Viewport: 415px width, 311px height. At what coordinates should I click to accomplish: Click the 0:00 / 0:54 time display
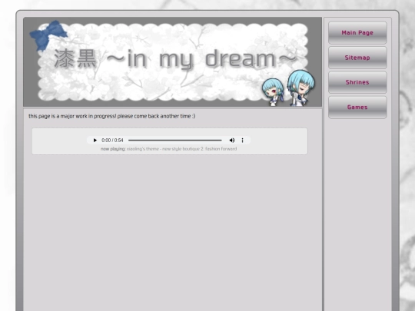click(112, 141)
